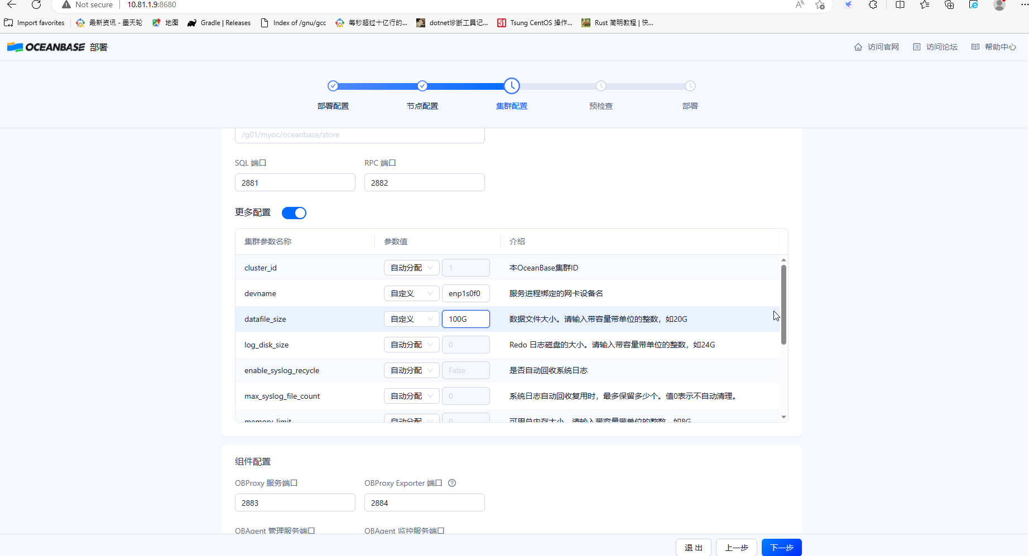Select the enable_syslog_recycle parameter name
The height and width of the screenshot is (556, 1029).
(282, 370)
